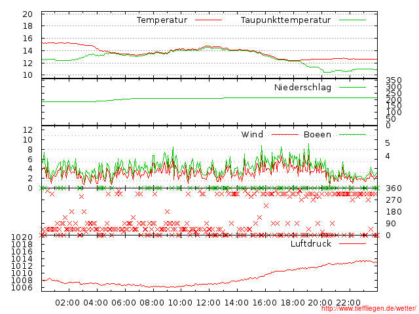
Task: Click the Niederschlag legend label
Action: point(302,87)
